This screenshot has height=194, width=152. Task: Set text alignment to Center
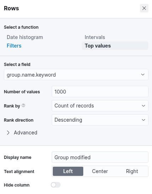click(100, 171)
